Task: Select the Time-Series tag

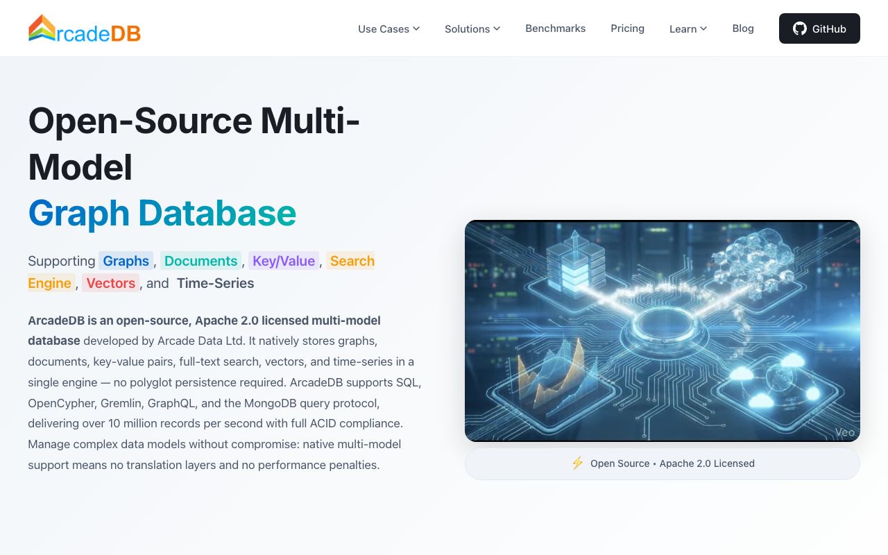Action: pyautogui.click(x=215, y=283)
